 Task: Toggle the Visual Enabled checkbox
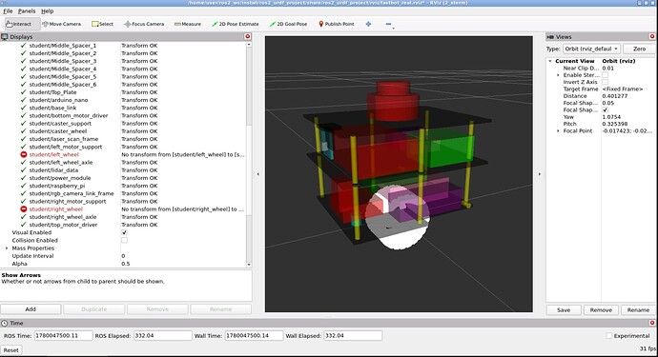coord(124,232)
